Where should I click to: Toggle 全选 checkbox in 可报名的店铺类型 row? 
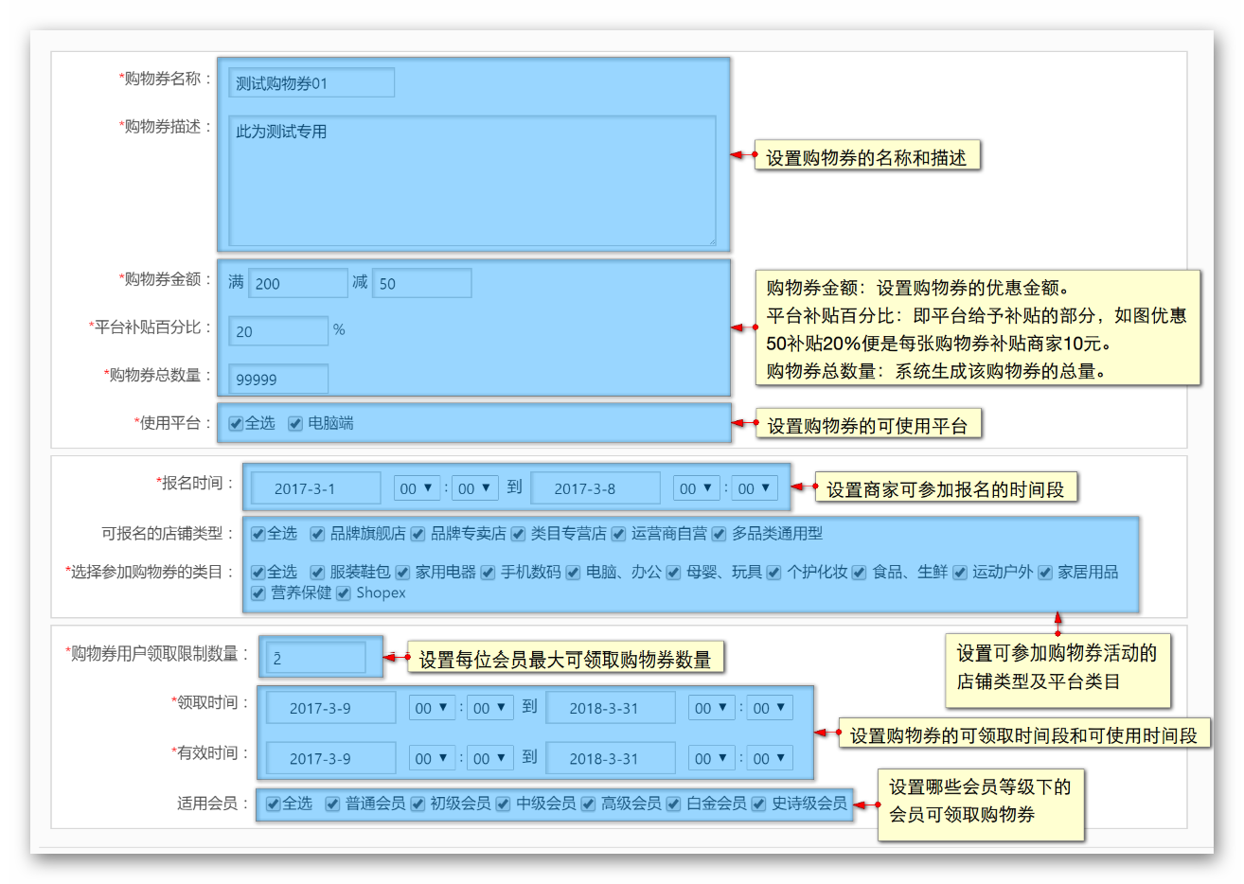(258, 534)
